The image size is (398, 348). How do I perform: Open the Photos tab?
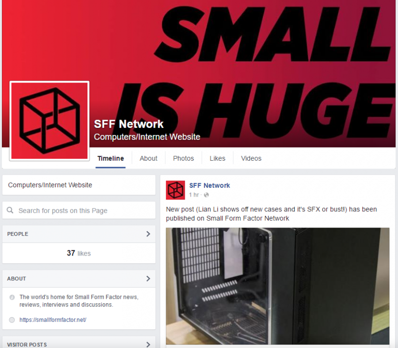click(183, 158)
